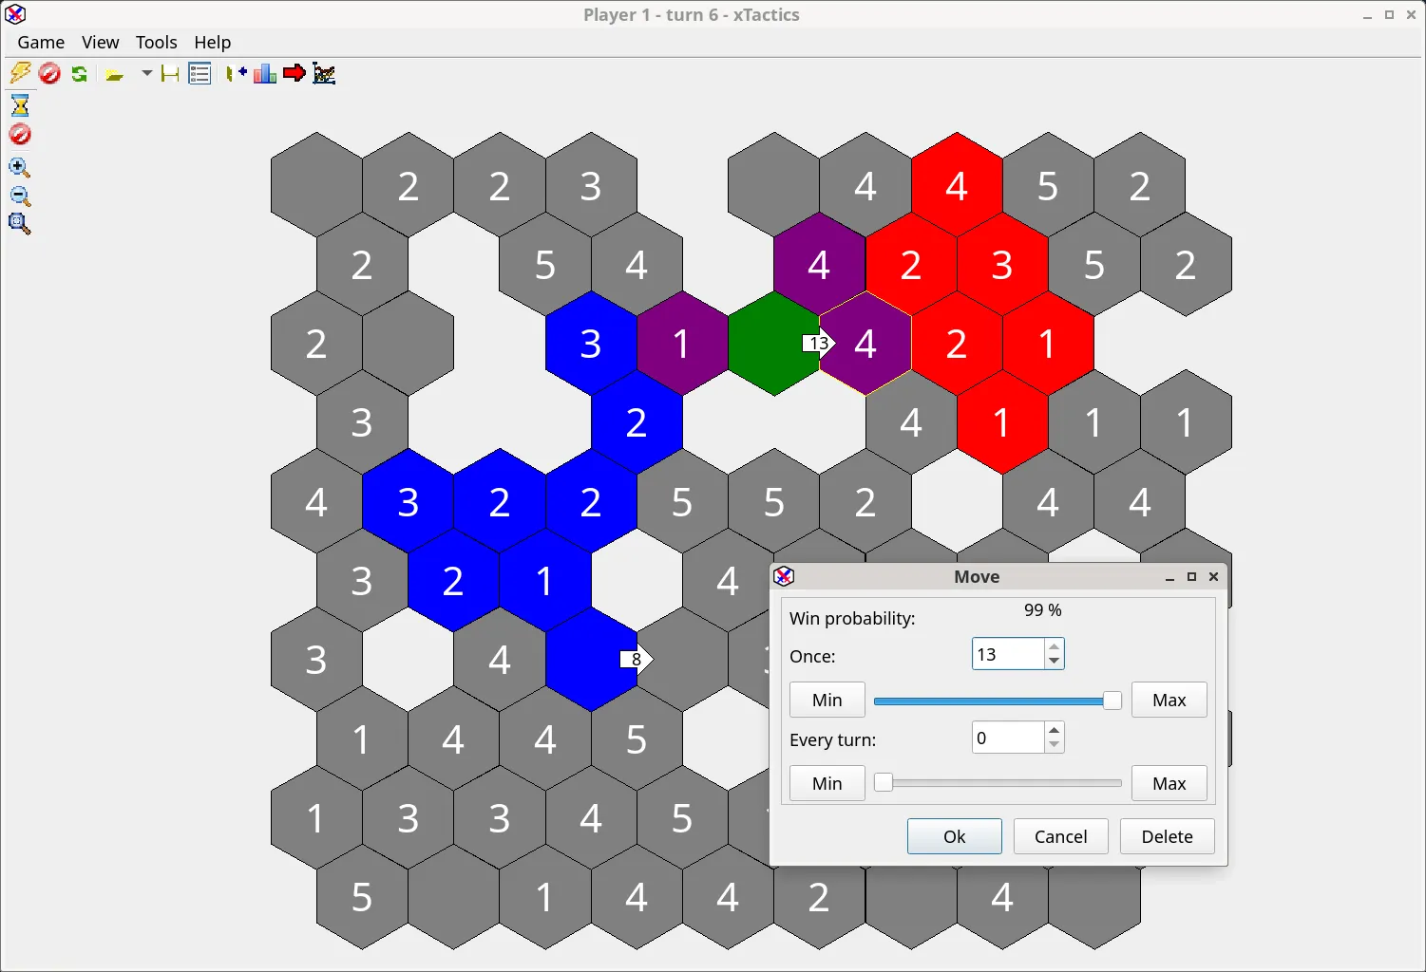Click the blue left-arrow toolbar icon

pos(236,73)
